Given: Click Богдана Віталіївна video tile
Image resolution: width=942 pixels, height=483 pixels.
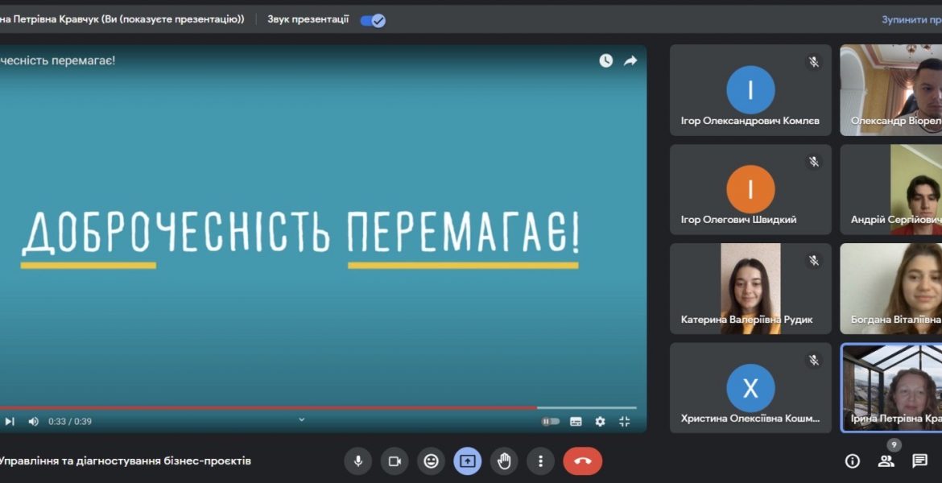Looking at the screenshot, I should [891, 289].
